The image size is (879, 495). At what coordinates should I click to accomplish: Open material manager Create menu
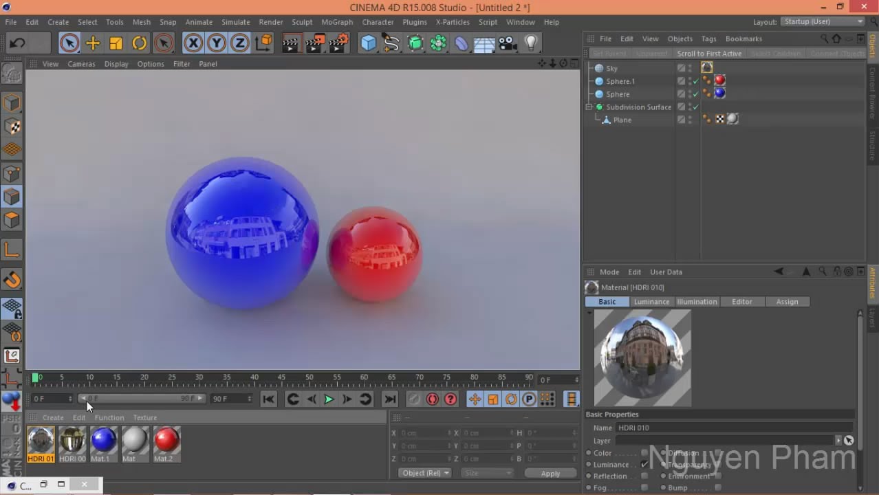(x=53, y=418)
